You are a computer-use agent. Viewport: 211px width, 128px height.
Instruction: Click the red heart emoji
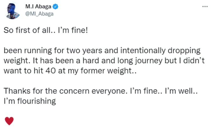click(x=9, y=120)
